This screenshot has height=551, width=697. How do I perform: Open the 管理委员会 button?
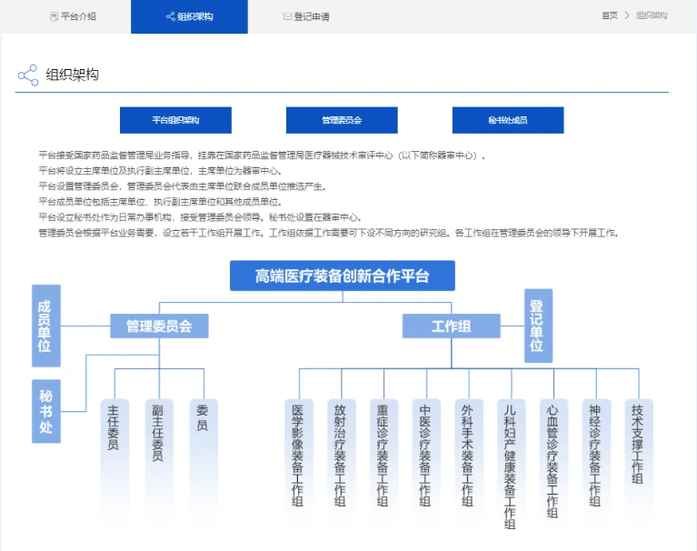[x=342, y=120]
